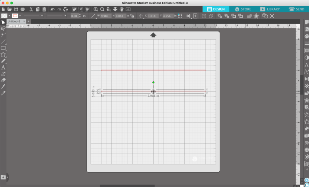Expand the line color dropdown arrow

click(20, 16)
